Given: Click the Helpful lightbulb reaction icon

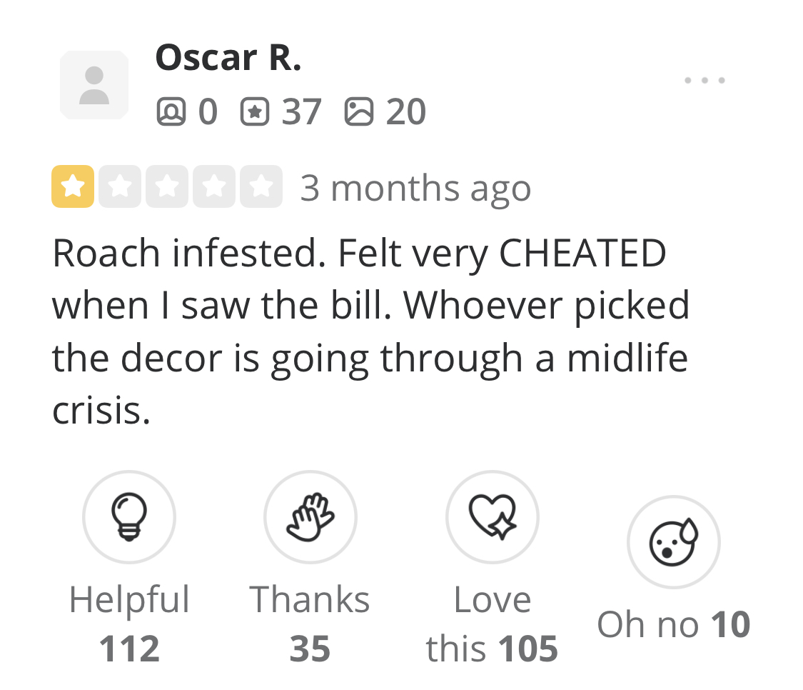Looking at the screenshot, I should tap(129, 516).
